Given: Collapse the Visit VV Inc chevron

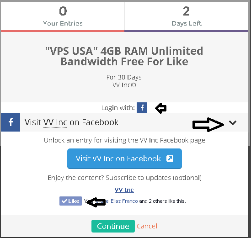Looking at the screenshot, I should pyautogui.click(x=233, y=123).
